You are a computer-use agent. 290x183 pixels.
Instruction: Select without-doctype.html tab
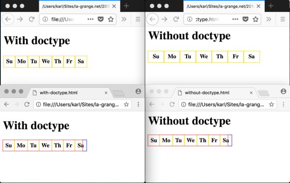(215, 93)
